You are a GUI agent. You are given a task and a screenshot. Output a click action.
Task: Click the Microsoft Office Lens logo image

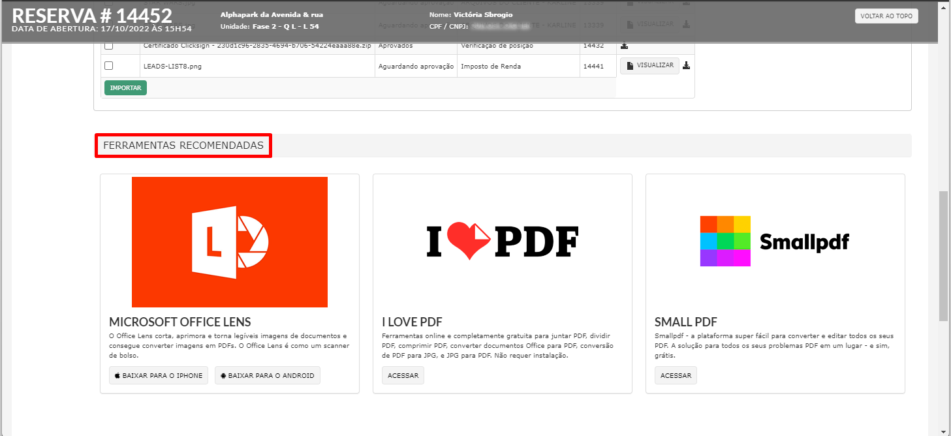click(x=230, y=242)
